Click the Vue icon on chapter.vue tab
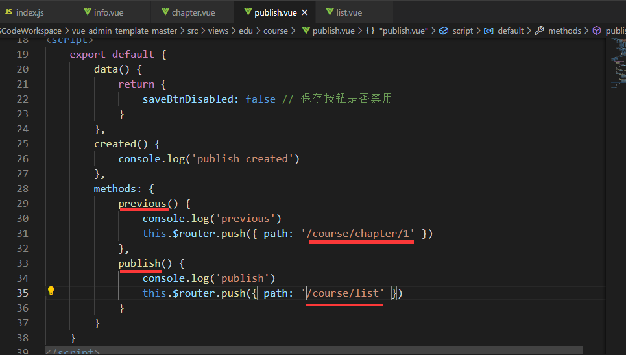 point(165,12)
